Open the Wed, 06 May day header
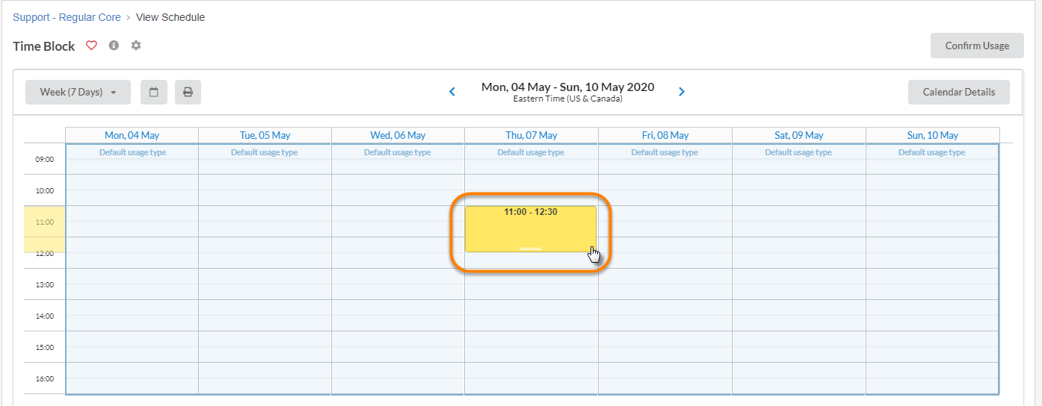Image resolution: width=1042 pixels, height=406 pixels. pos(398,135)
